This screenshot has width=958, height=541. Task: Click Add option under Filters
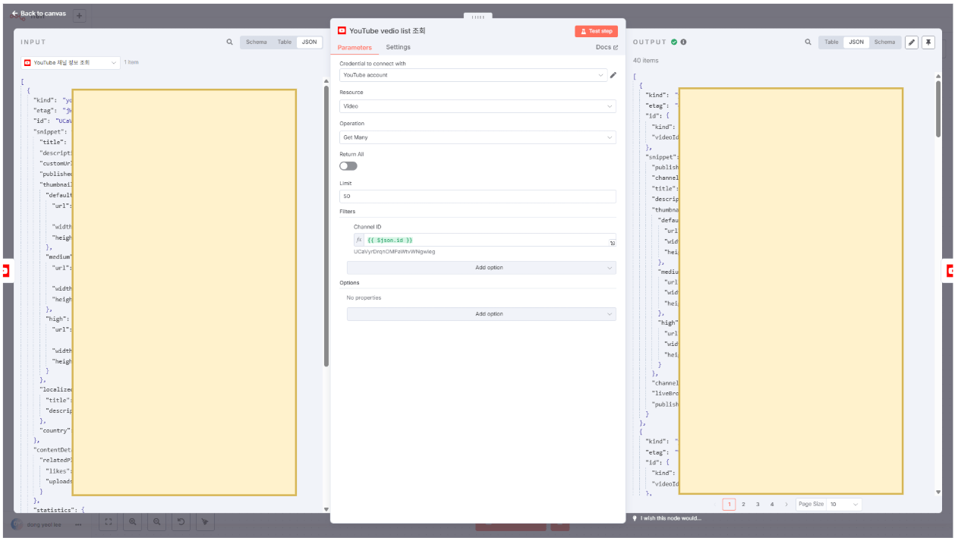(481, 268)
